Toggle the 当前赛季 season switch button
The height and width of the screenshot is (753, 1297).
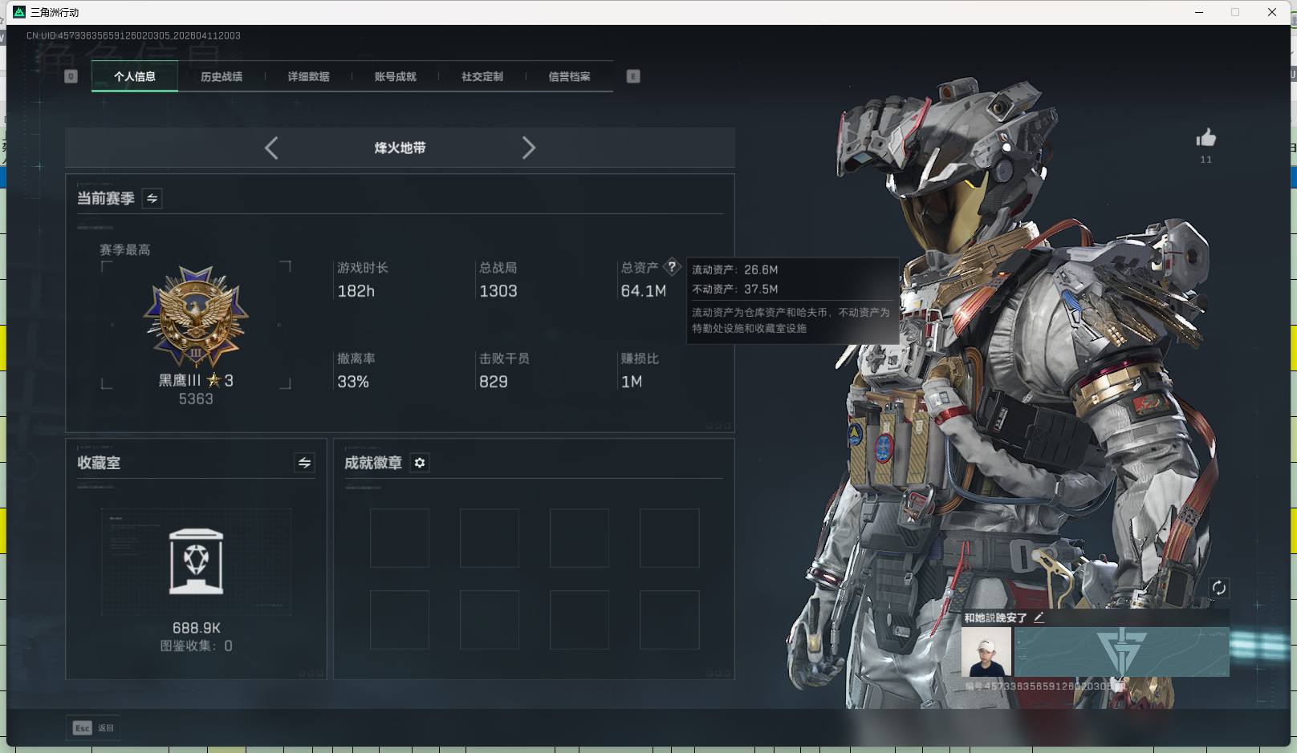tap(152, 198)
